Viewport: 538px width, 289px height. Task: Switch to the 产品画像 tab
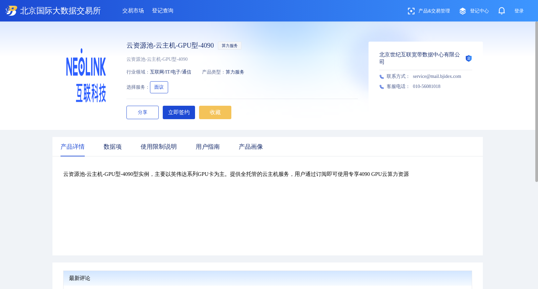tap(251, 147)
